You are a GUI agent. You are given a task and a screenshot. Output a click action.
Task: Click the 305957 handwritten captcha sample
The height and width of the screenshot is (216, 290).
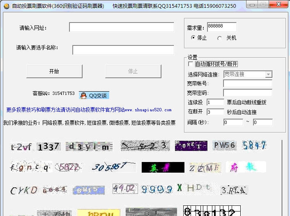[114, 167]
